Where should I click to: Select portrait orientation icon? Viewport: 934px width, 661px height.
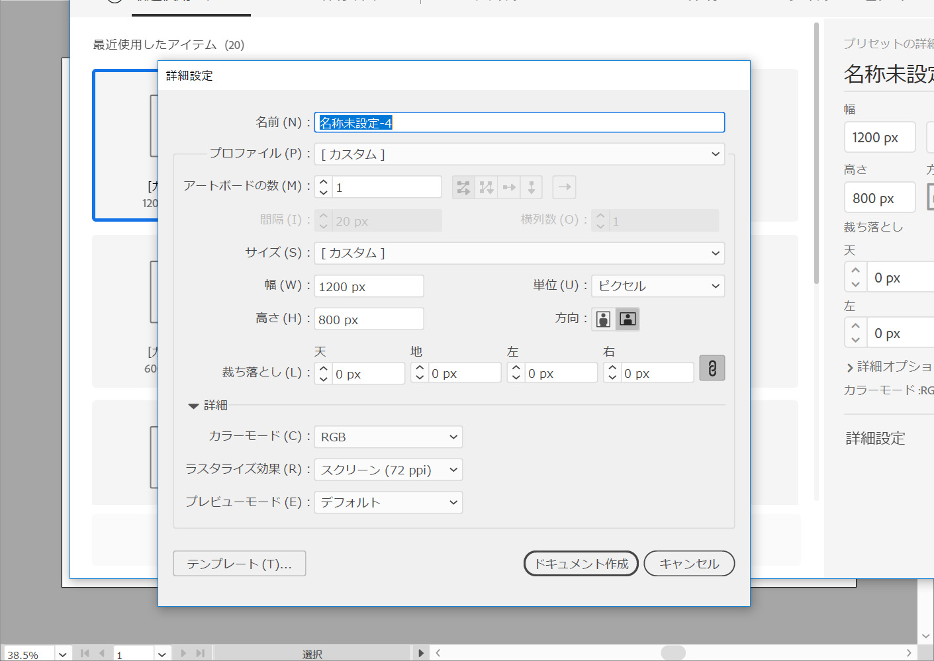[x=603, y=320]
